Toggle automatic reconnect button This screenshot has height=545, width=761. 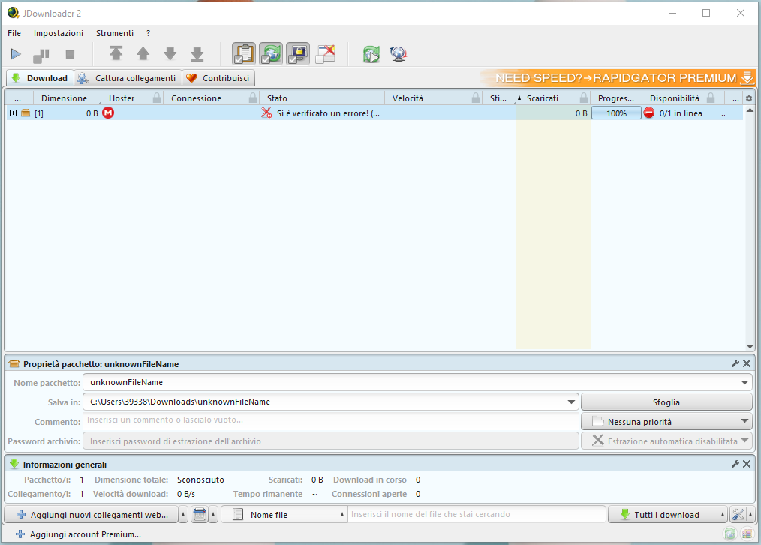[x=271, y=54]
